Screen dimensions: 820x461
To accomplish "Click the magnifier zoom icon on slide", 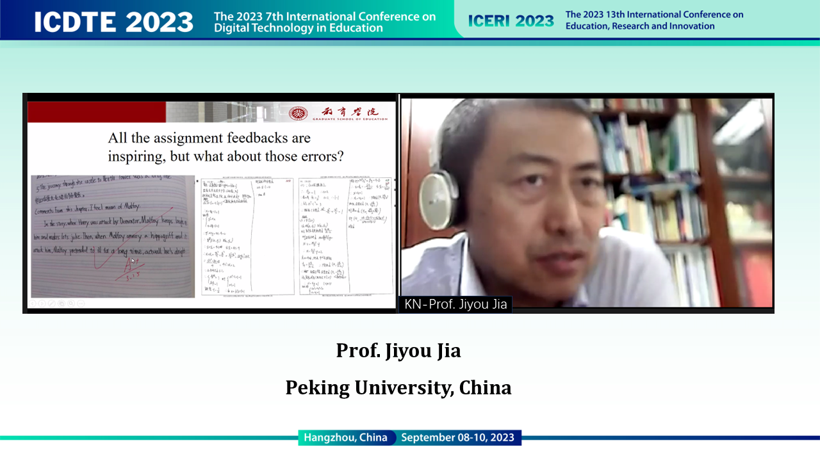I will pyautogui.click(x=71, y=303).
